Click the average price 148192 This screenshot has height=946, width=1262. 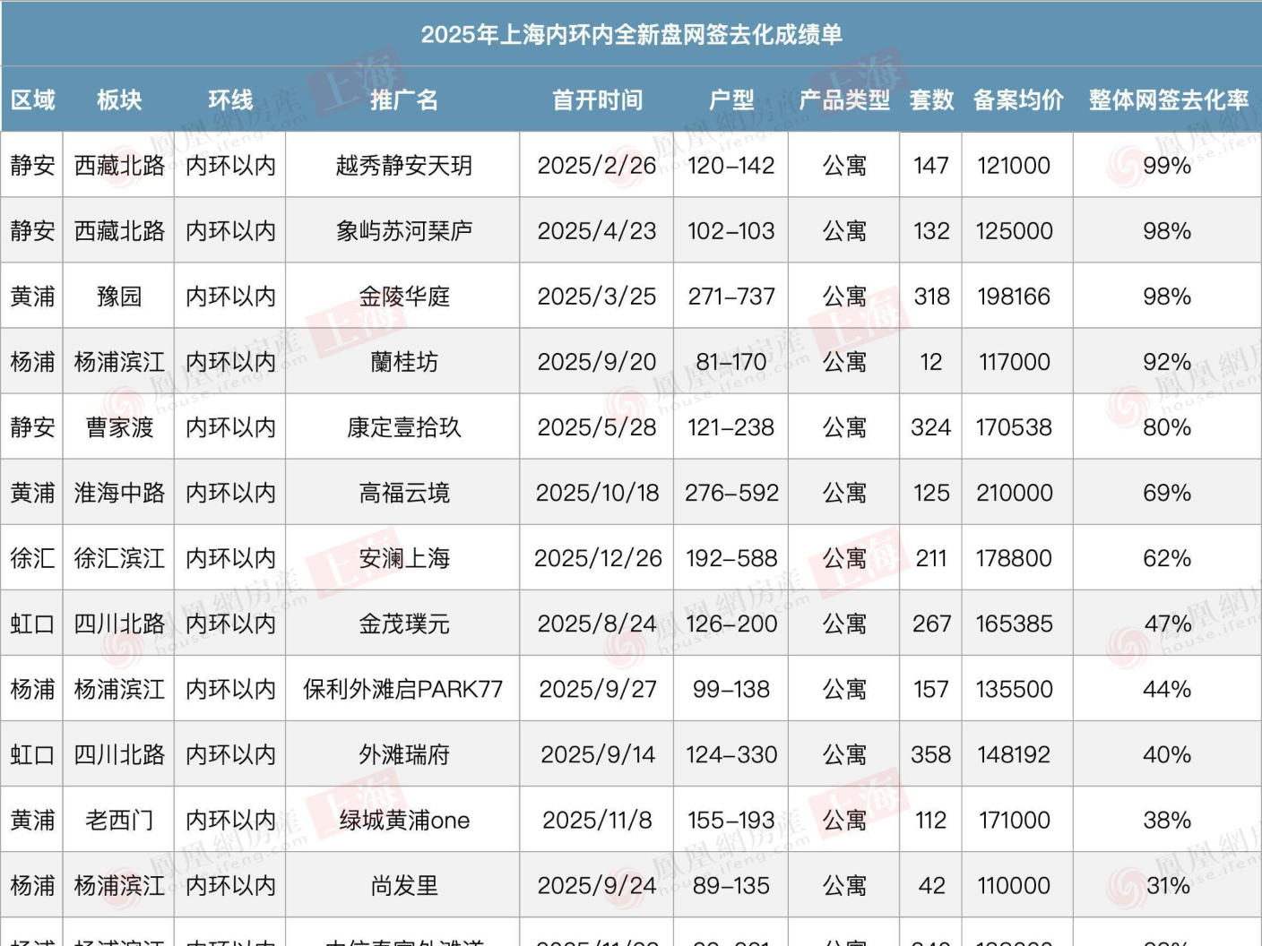tap(1014, 754)
